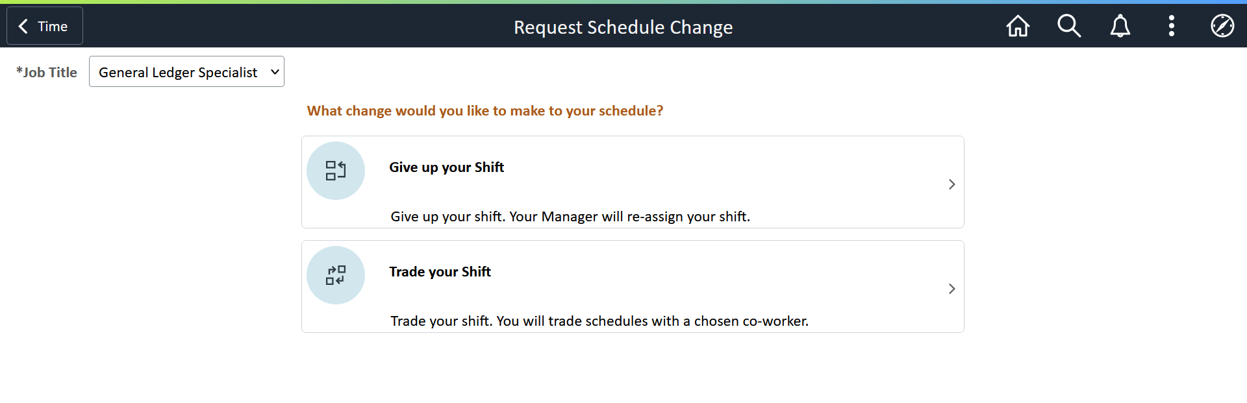Open the Actions three-dot menu

point(1171,26)
